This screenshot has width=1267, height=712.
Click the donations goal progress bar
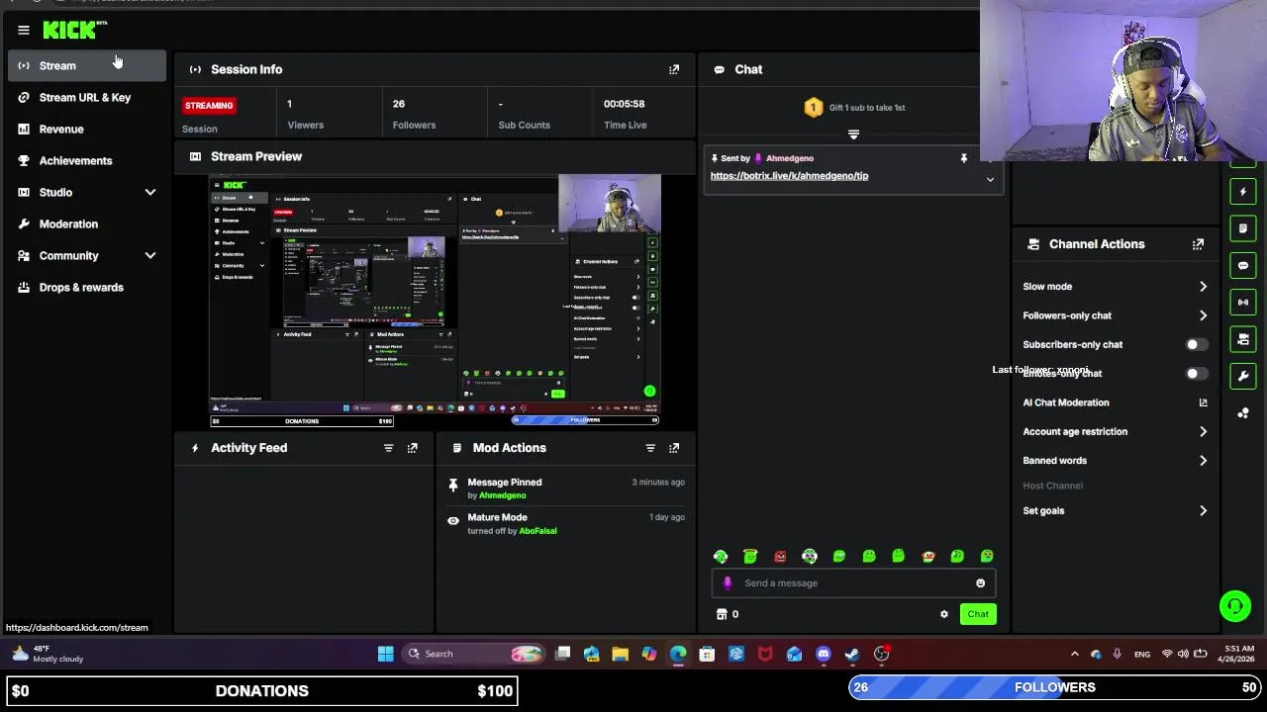tap(262, 691)
